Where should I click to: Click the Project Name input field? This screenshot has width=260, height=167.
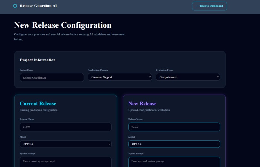tap(52, 77)
